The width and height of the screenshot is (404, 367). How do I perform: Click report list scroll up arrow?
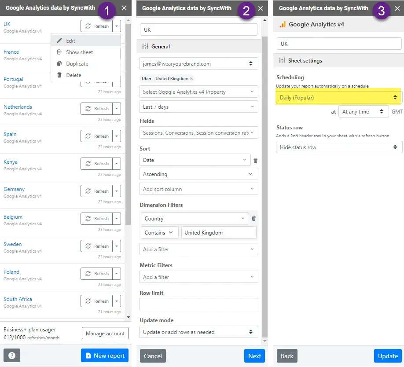tap(129, 20)
